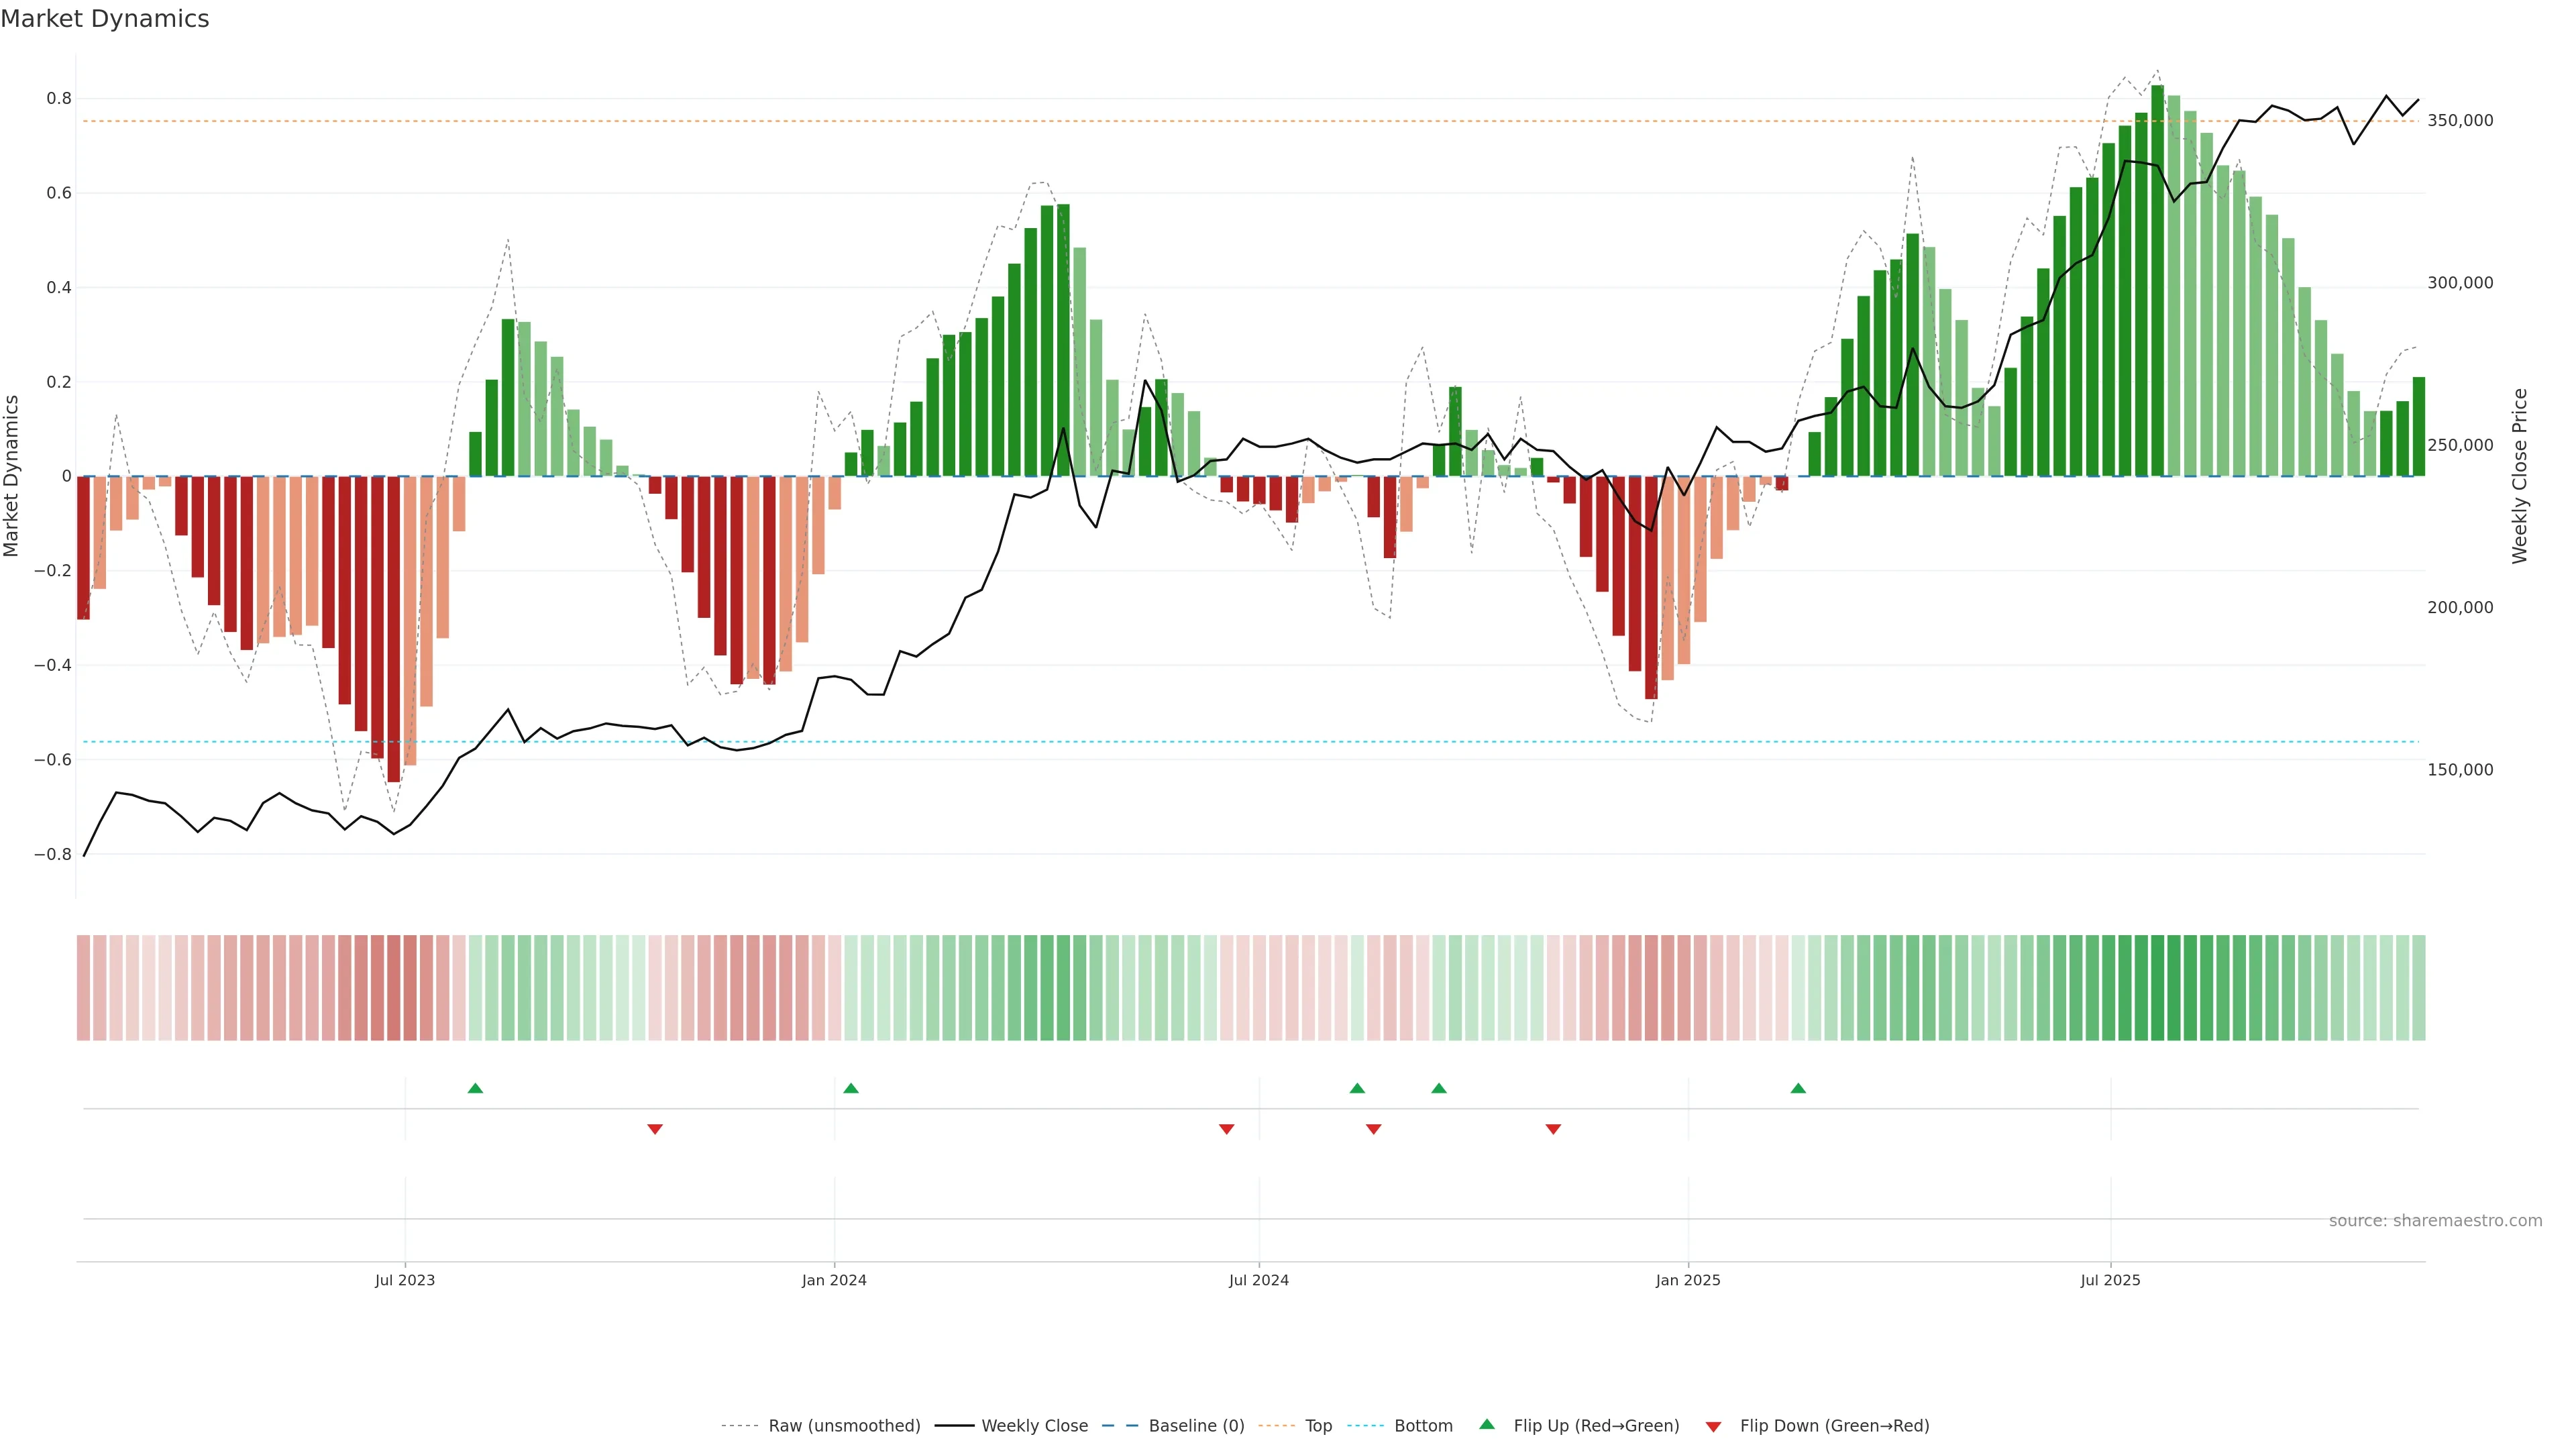2576x1449 pixels.
Task: Click the Flip Up green triangle legend icon
Action: [1487, 1424]
